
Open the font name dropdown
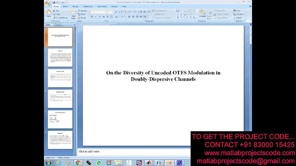click(x=106, y=12)
